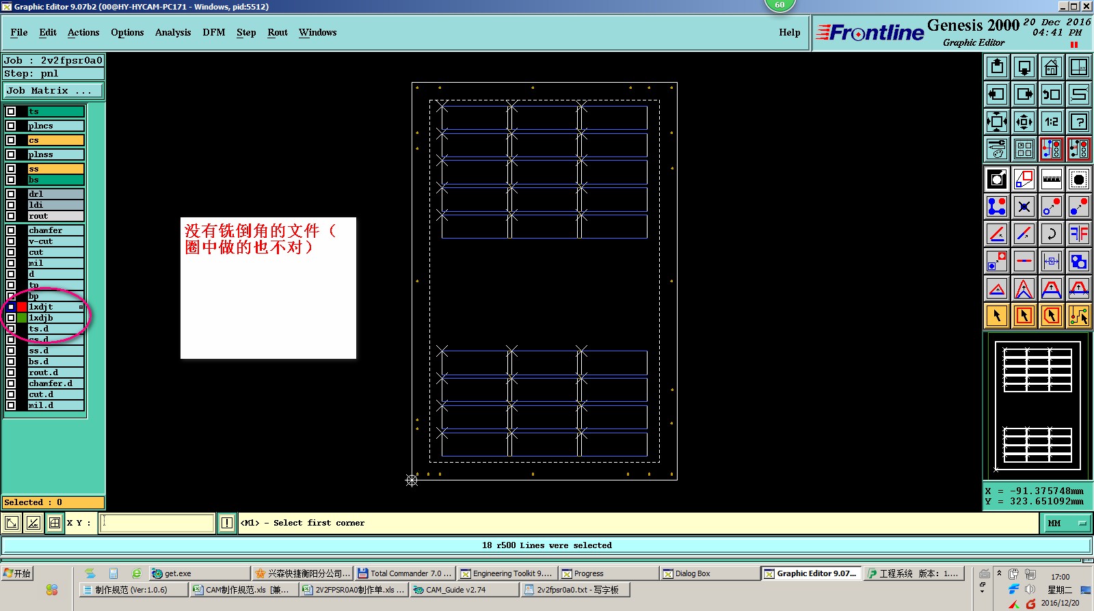Open the Windows Start button 开始
Screen dimensions: 1094x611
click(18, 573)
